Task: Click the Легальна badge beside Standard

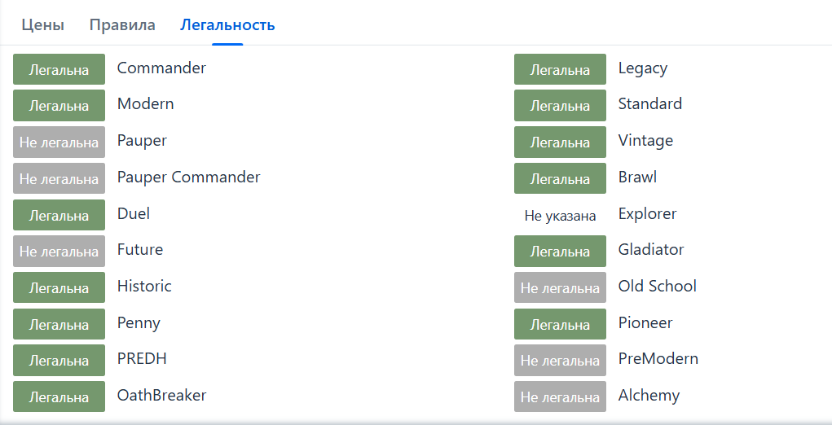Action: (x=560, y=106)
